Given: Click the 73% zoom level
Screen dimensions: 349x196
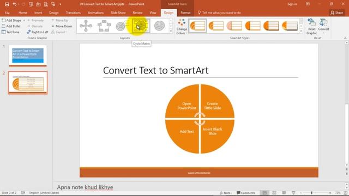Looking at the screenshot, I should (x=338, y=193).
